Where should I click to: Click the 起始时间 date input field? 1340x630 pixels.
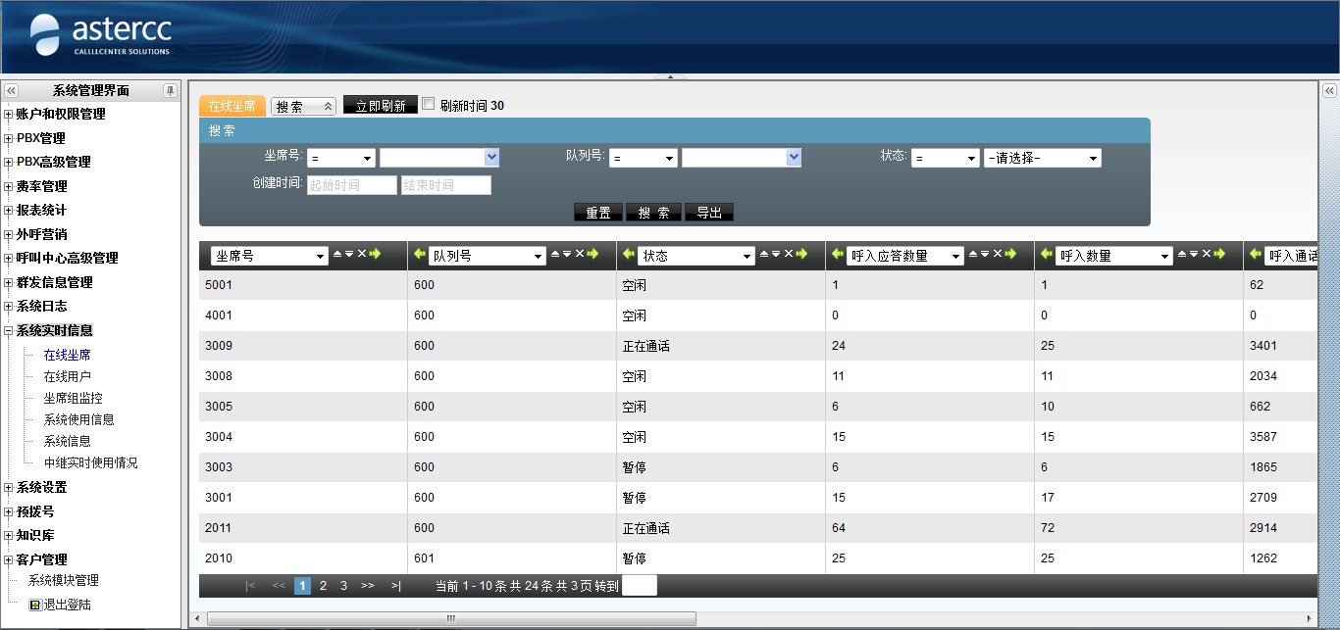pos(351,185)
